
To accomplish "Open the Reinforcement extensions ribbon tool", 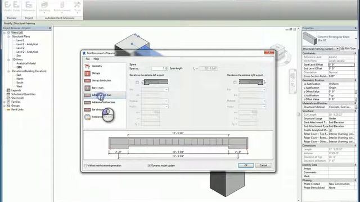I will coord(62,7).
